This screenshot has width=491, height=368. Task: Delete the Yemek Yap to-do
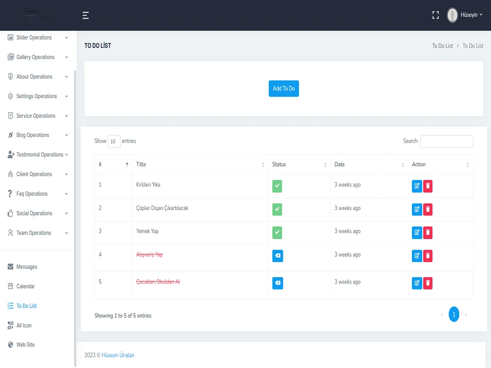pos(428,233)
